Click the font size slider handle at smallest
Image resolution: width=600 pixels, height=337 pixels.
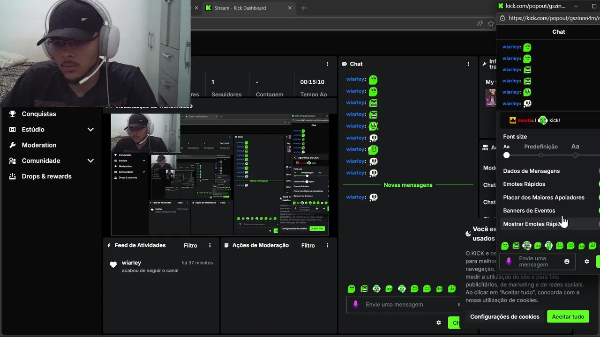(506, 155)
